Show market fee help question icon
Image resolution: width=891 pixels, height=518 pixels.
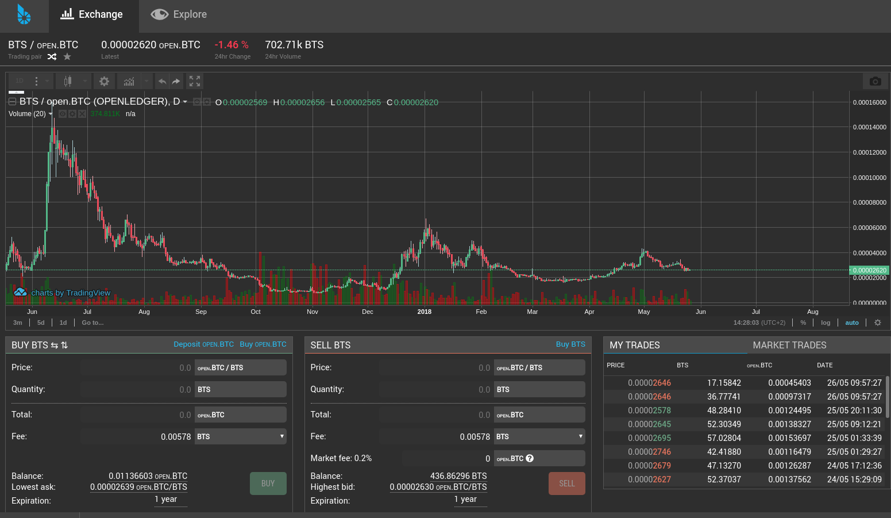coord(530,458)
